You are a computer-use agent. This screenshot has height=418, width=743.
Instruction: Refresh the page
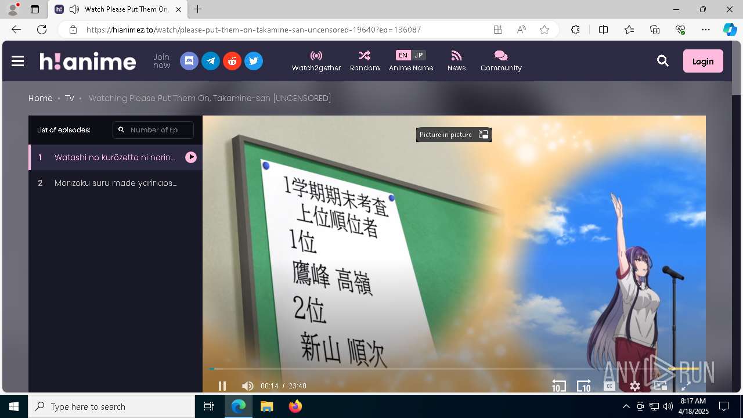tap(42, 30)
